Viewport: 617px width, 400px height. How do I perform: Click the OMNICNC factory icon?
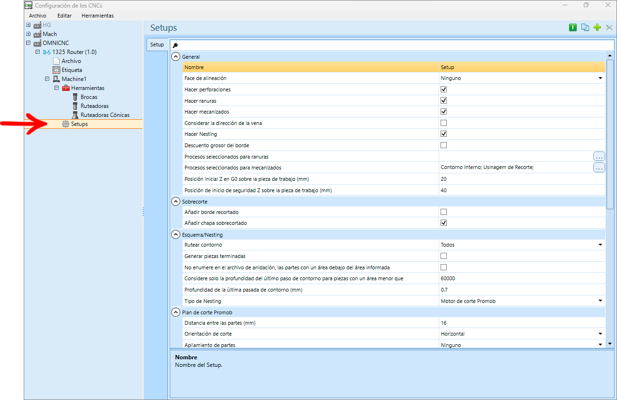point(37,43)
